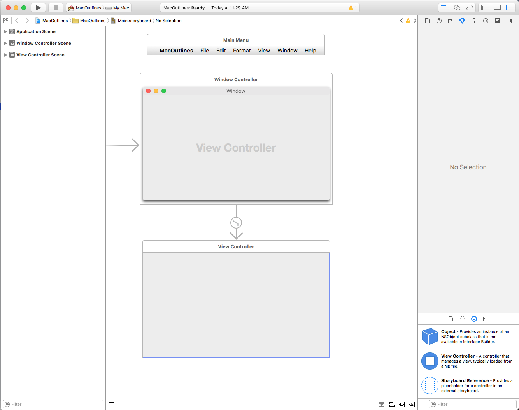Image resolution: width=519 pixels, height=410 pixels.
Task: Open the Identity inspector
Action: (451, 21)
